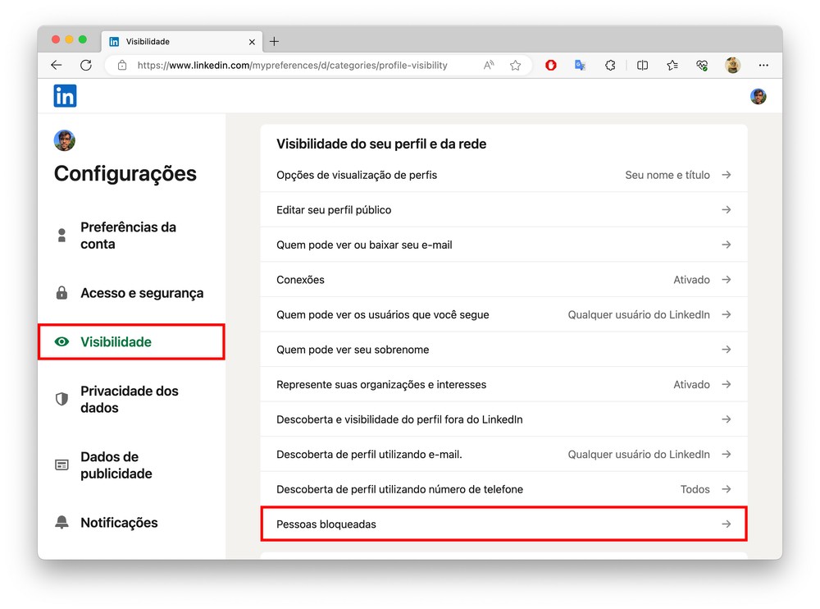
Task: Click Editar seu perfil público
Action: (503, 210)
